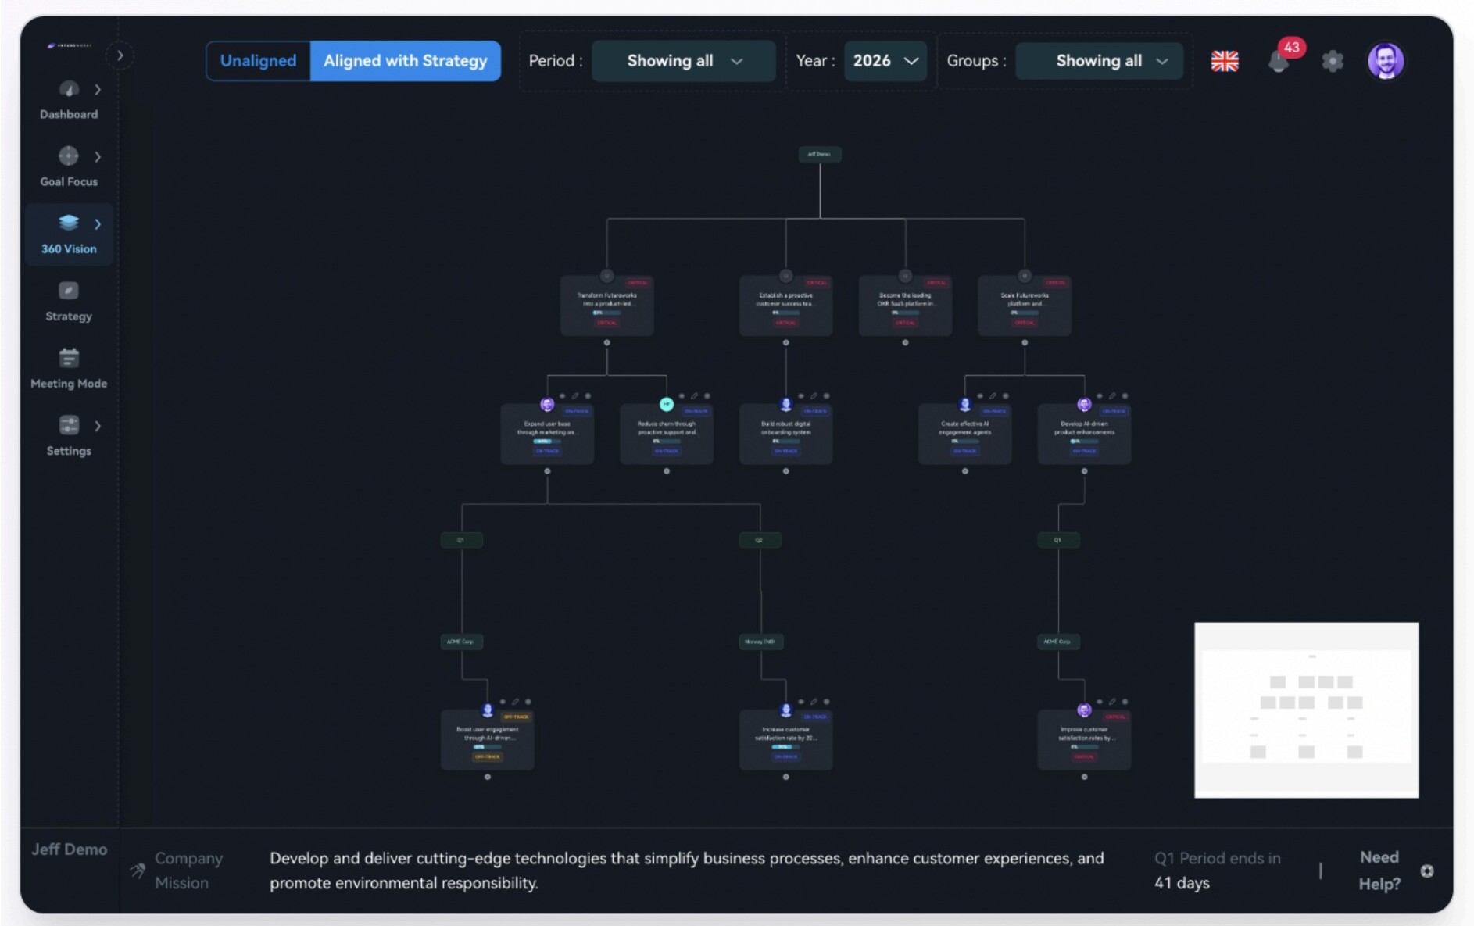Select 'Jeff Demo' root node
The width and height of the screenshot is (1474, 926).
pos(819,154)
